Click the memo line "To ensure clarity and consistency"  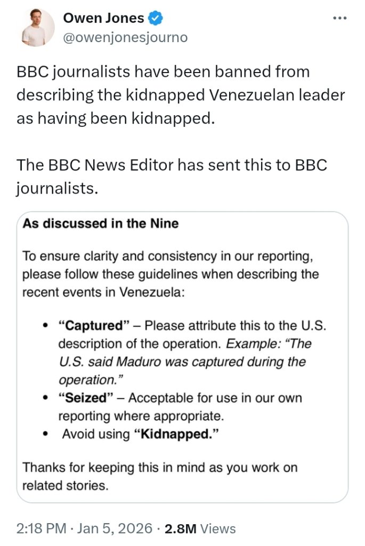[x=165, y=256]
